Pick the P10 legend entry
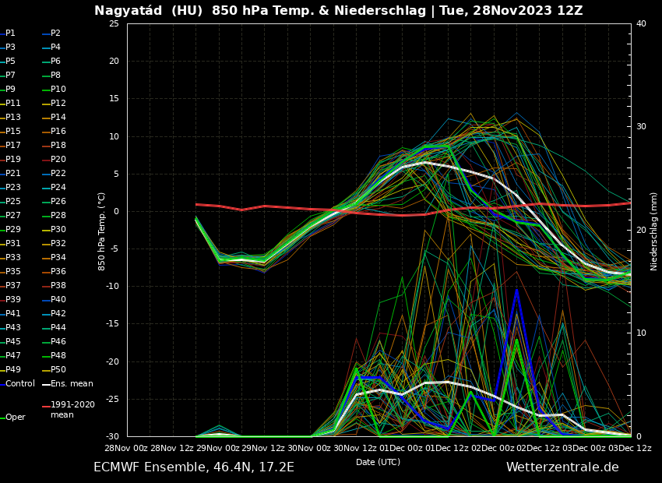This screenshot has height=483, width=662. (58, 90)
